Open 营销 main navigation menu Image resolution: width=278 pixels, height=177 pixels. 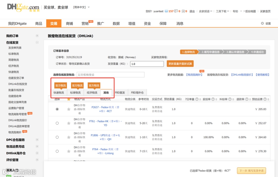(85, 24)
